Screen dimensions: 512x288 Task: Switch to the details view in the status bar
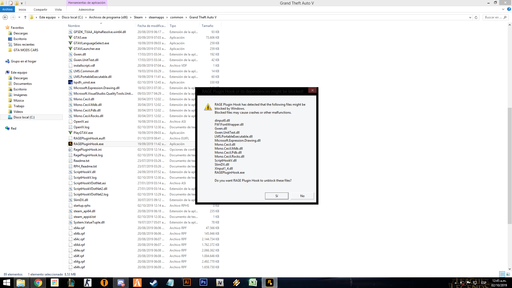click(x=502, y=274)
